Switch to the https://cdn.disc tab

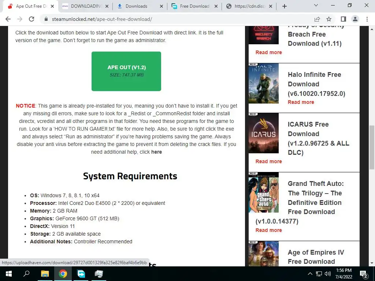tap(249, 6)
